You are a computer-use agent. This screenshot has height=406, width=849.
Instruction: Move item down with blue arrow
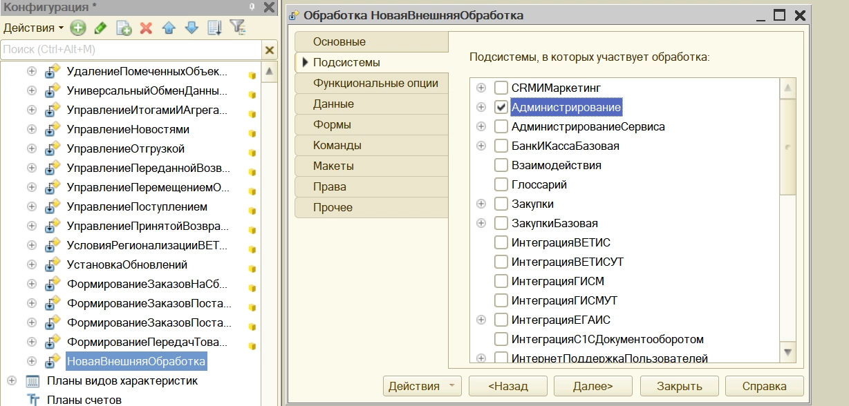192,28
